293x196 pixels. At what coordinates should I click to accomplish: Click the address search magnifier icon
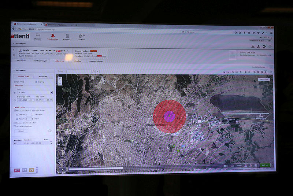click(94, 71)
